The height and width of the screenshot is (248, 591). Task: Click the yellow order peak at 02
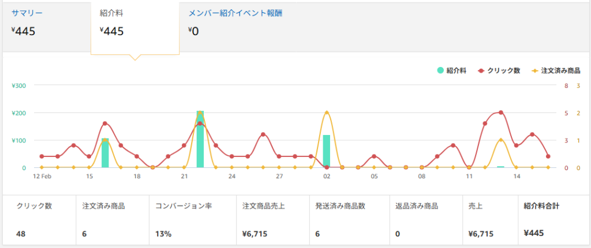pos(327,112)
